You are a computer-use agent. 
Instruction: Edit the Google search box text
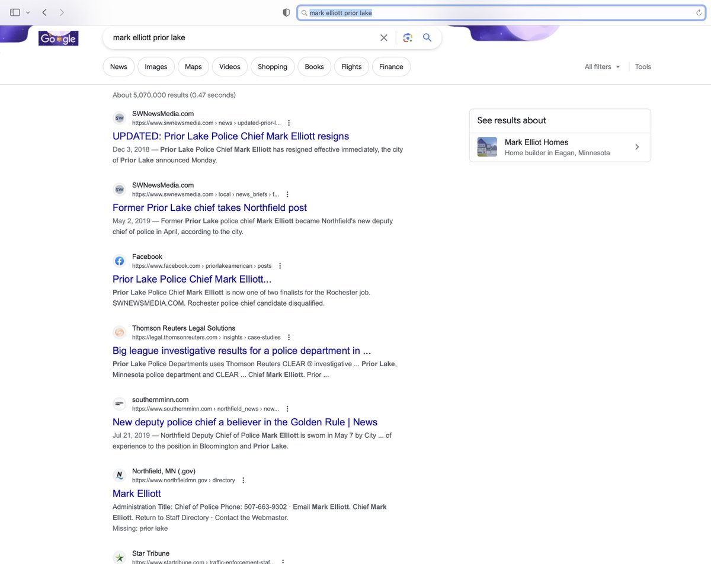243,37
